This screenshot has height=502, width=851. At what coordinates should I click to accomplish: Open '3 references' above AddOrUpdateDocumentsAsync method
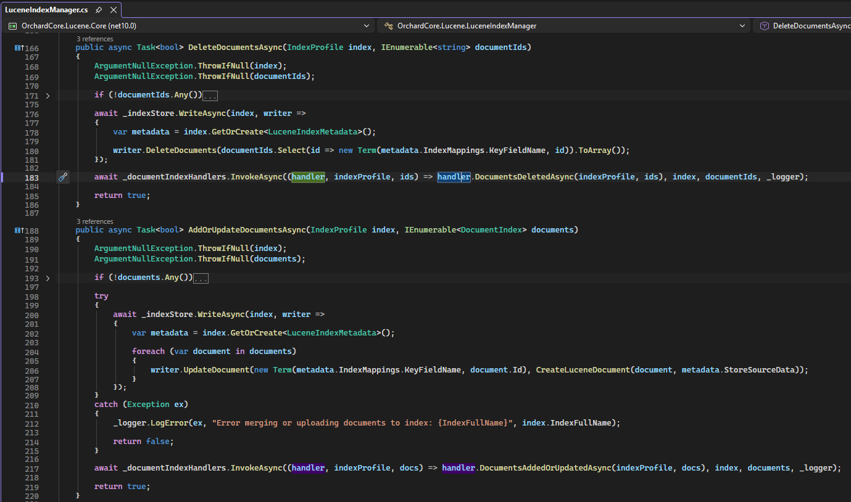tap(94, 221)
